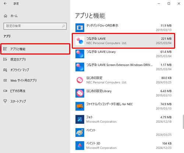Click the スタートアップ sidebar icon
Viewport: 184px width, 153px height.
pyautogui.click(x=5, y=101)
